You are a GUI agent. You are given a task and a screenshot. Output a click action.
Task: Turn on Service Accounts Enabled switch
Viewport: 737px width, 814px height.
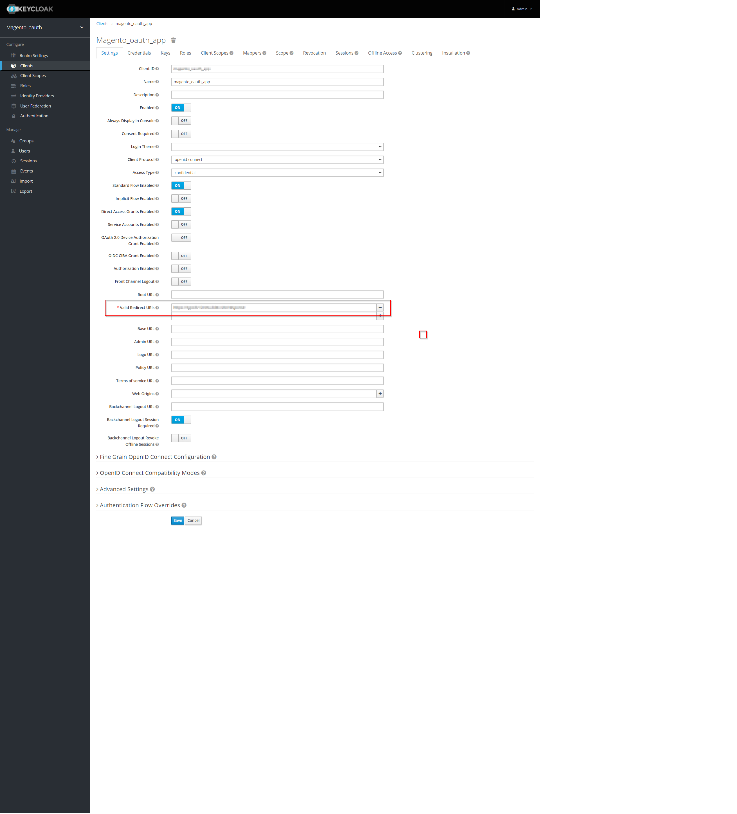[181, 225]
